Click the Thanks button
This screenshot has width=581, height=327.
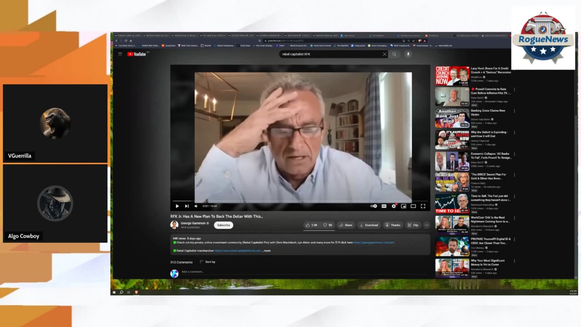(x=393, y=225)
